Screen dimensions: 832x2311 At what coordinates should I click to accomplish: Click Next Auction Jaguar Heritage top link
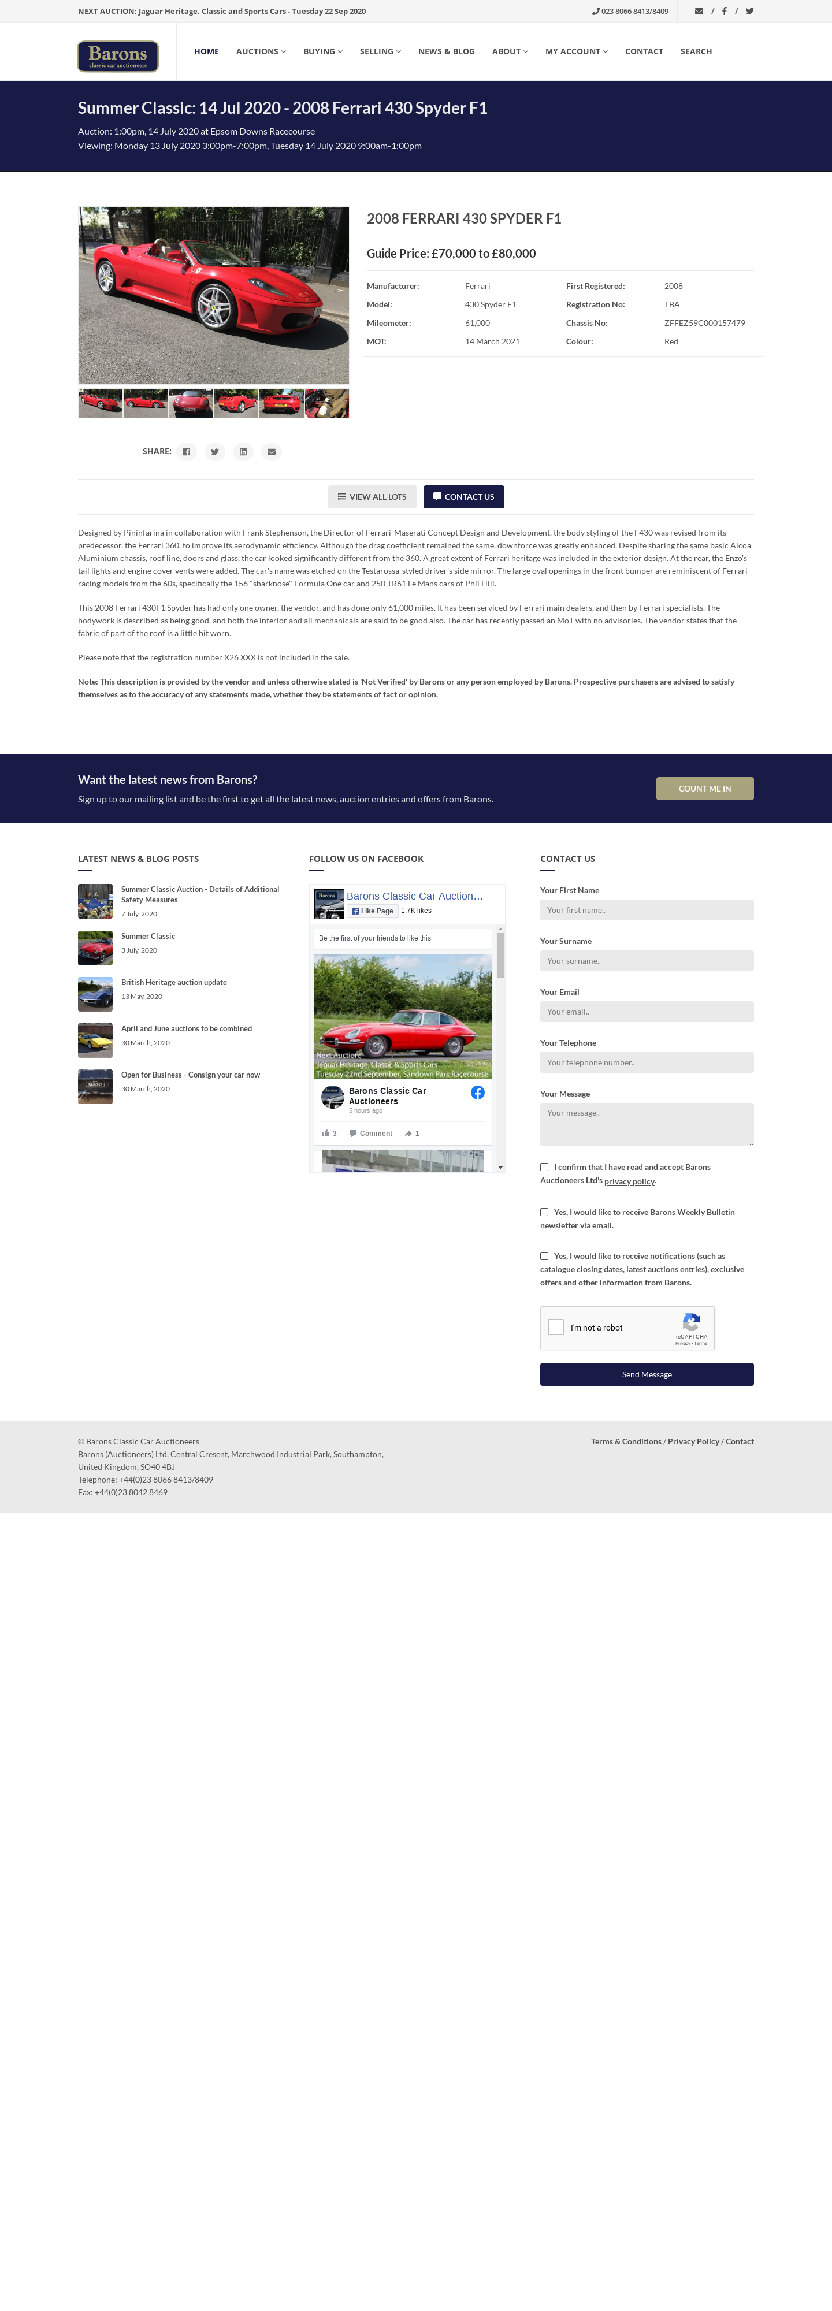(222, 12)
